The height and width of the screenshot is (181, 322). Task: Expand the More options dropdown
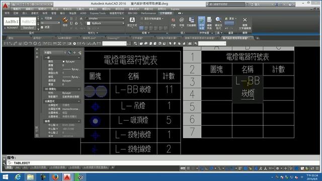click(x=231, y=19)
